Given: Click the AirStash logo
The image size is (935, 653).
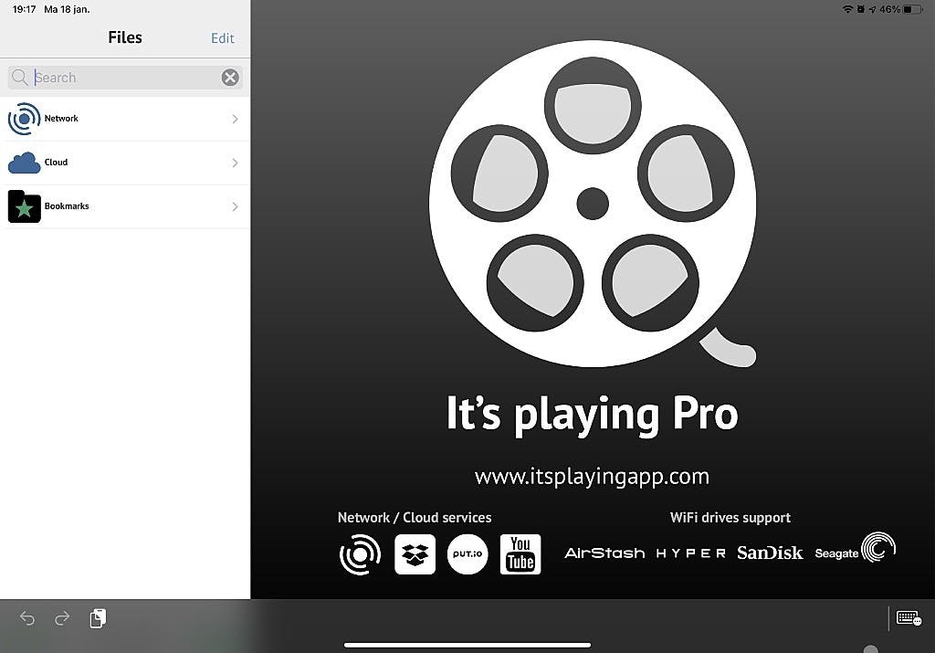Looking at the screenshot, I should (x=604, y=553).
